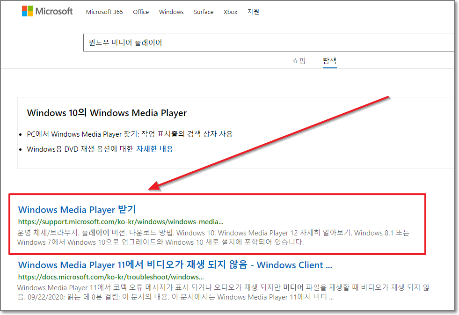Click the Windows 10의 Windows Media Player heading

[x=107, y=113]
